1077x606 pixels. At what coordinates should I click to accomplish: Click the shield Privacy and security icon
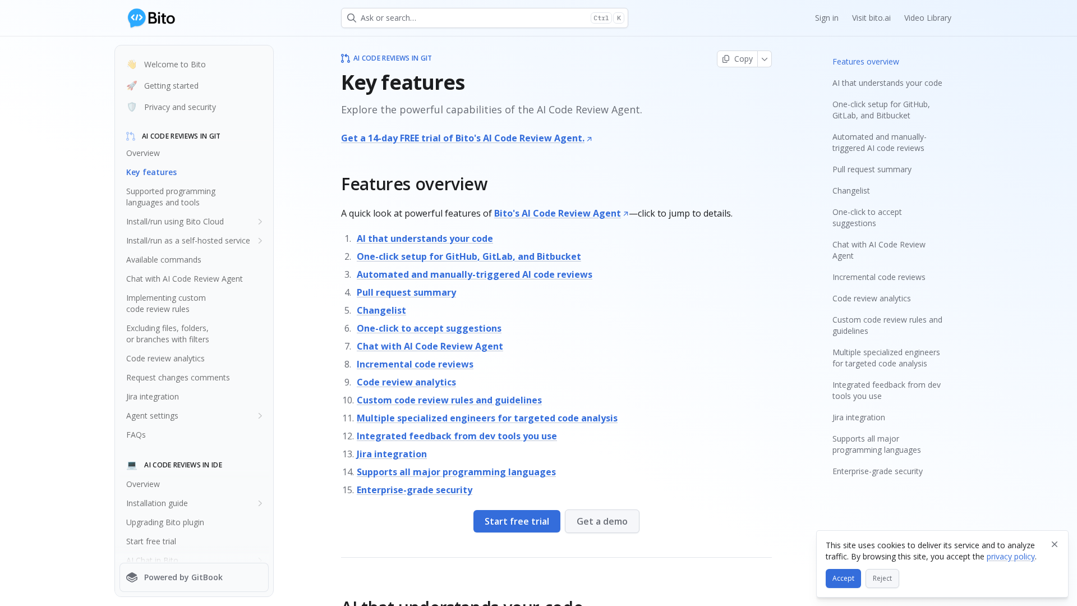point(132,107)
